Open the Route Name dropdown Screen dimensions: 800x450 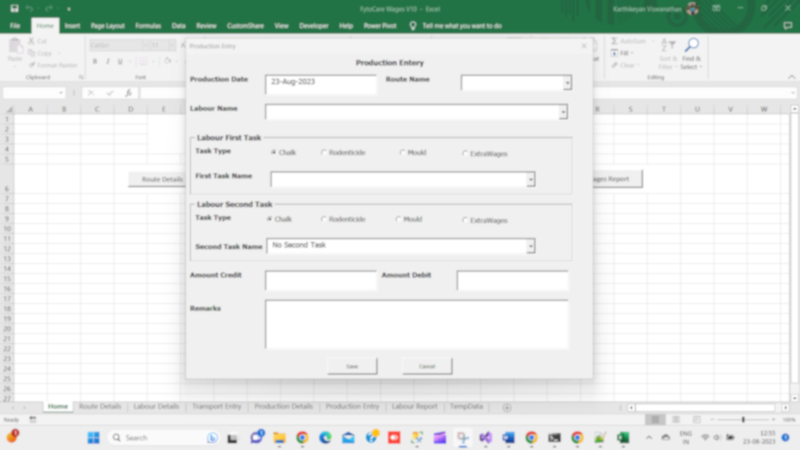coord(567,83)
